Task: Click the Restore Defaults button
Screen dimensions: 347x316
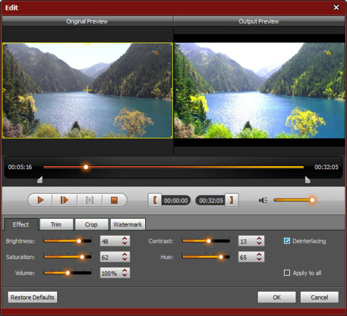Action: 33,297
